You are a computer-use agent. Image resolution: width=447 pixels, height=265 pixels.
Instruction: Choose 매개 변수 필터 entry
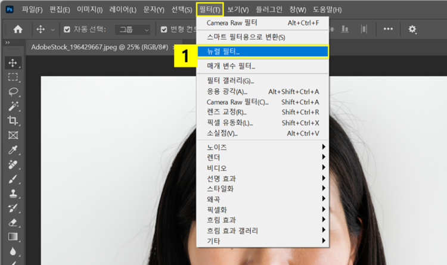point(263,66)
